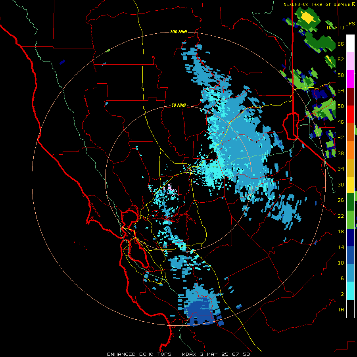Select the gold legend swatch
The width and height of the screenshot is (357, 357).
(x=350, y=168)
